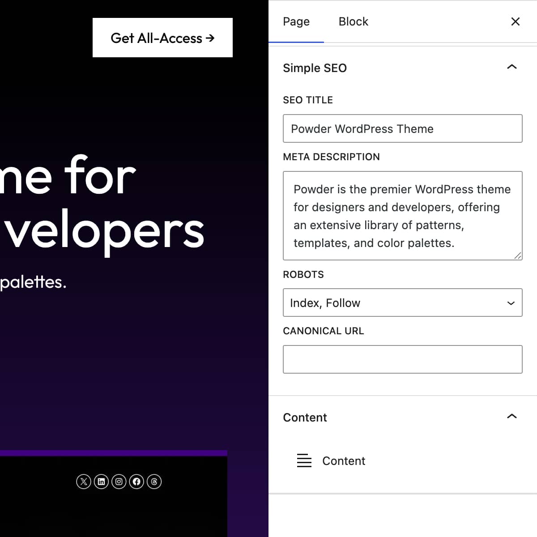Select the Facebook social icon
The width and height of the screenshot is (537, 537).
136,482
